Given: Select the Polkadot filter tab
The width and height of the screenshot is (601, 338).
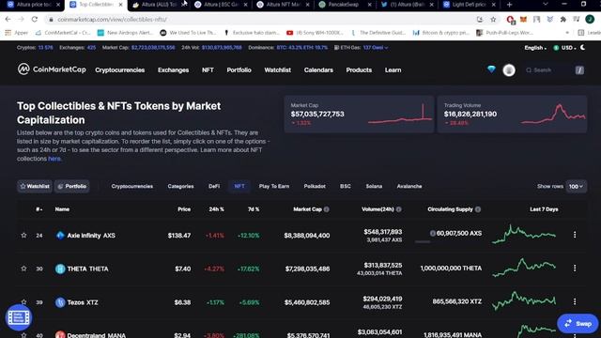Looking at the screenshot, I should 315,186.
